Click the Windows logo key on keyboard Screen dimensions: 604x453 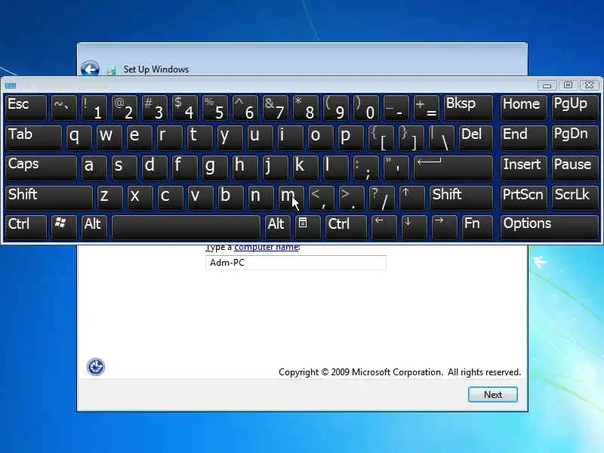(63, 227)
